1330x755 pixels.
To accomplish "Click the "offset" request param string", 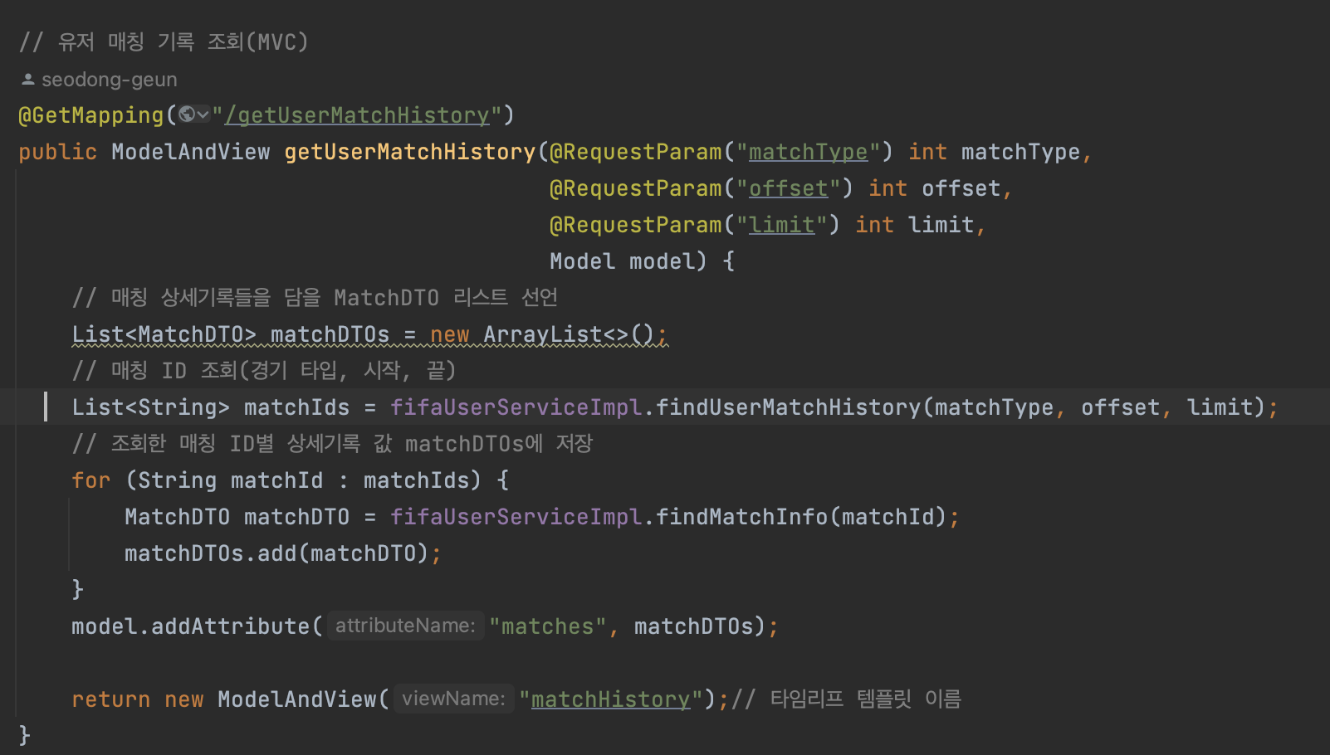I will (x=788, y=188).
